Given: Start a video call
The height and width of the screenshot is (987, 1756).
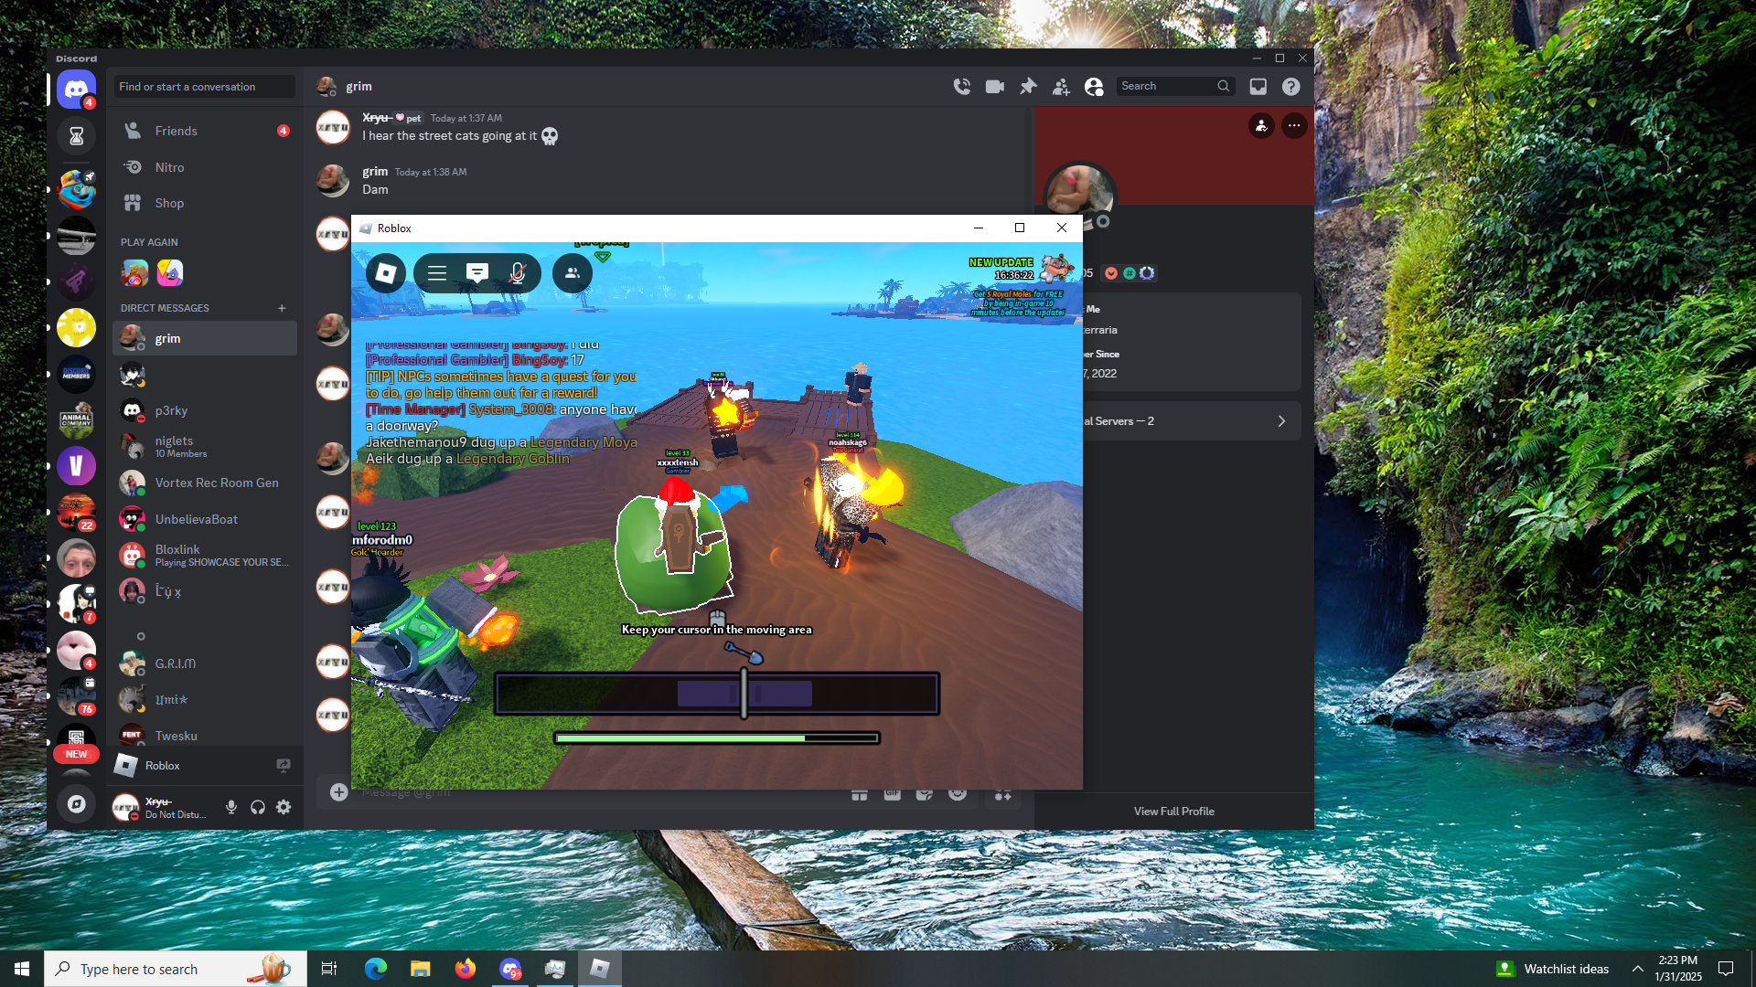Looking at the screenshot, I should (x=994, y=86).
